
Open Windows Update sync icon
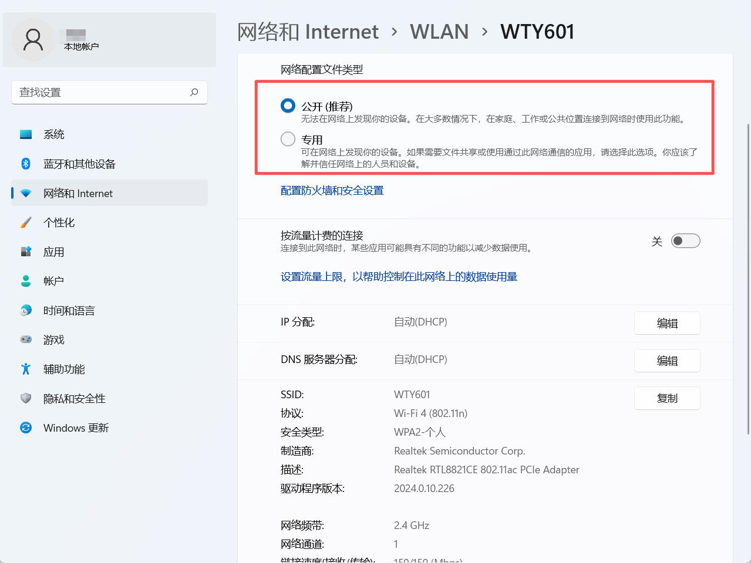pos(26,428)
